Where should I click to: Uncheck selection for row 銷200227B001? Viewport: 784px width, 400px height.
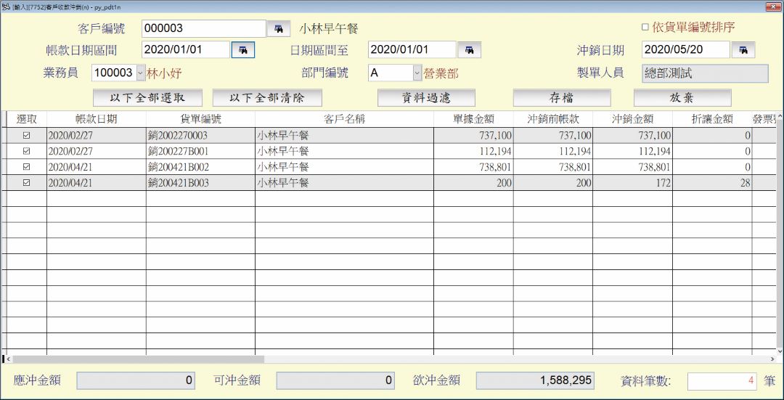click(x=27, y=151)
